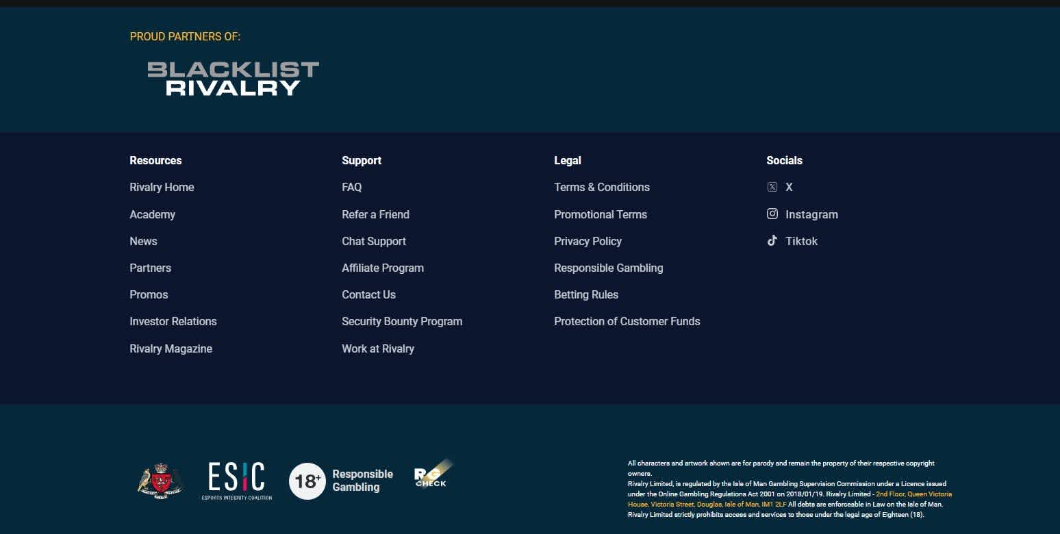
Task: Open the Instagram text link
Action: pyautogui.click(x=811, y=214)
